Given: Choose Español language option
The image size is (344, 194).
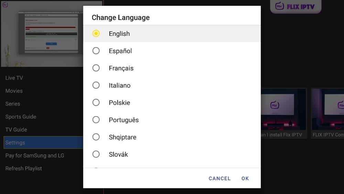Looking at the screenshot, I should pyautogui.click(x=96, y=51).
